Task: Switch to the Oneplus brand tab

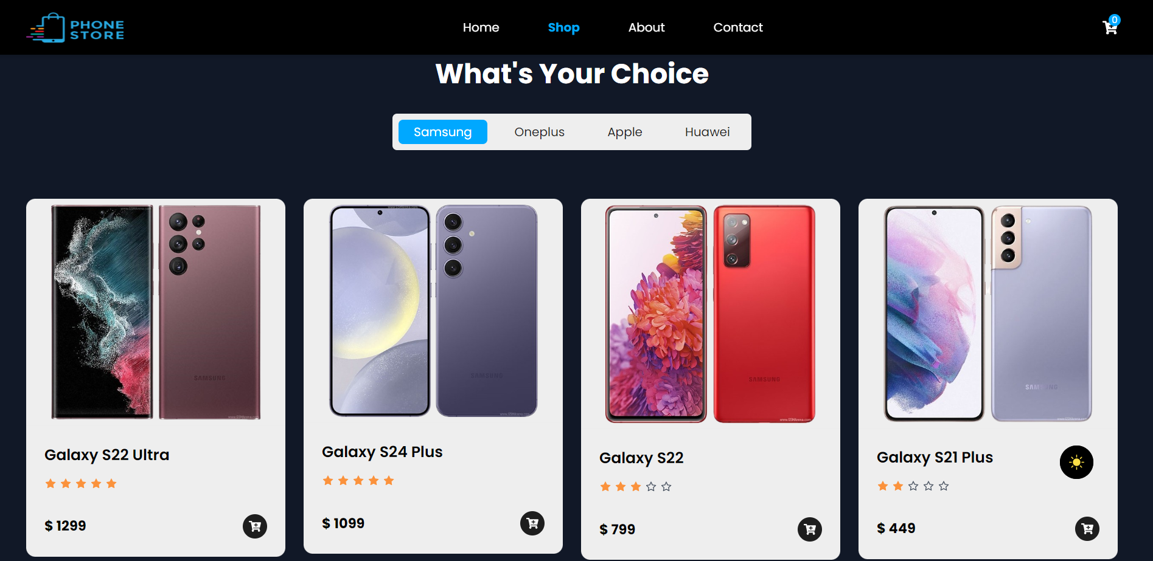Action: coord(540,132)
